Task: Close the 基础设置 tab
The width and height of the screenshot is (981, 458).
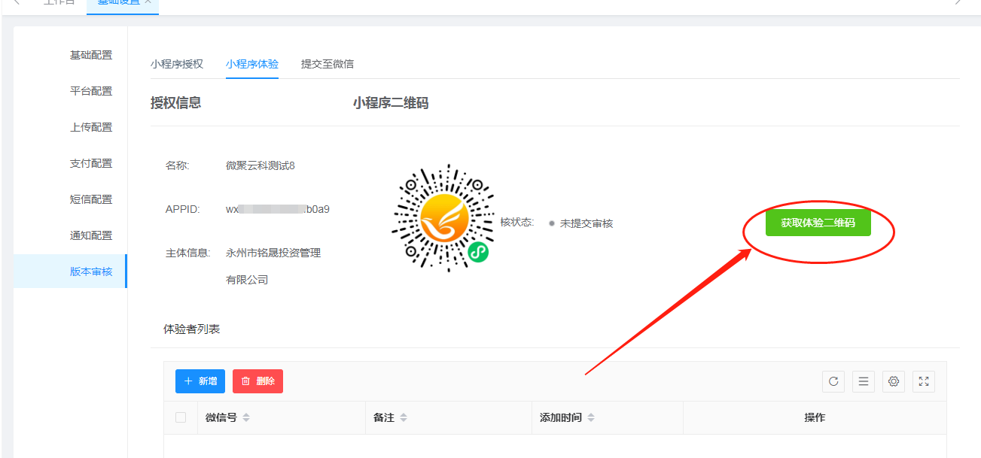Action: [148, 2]
